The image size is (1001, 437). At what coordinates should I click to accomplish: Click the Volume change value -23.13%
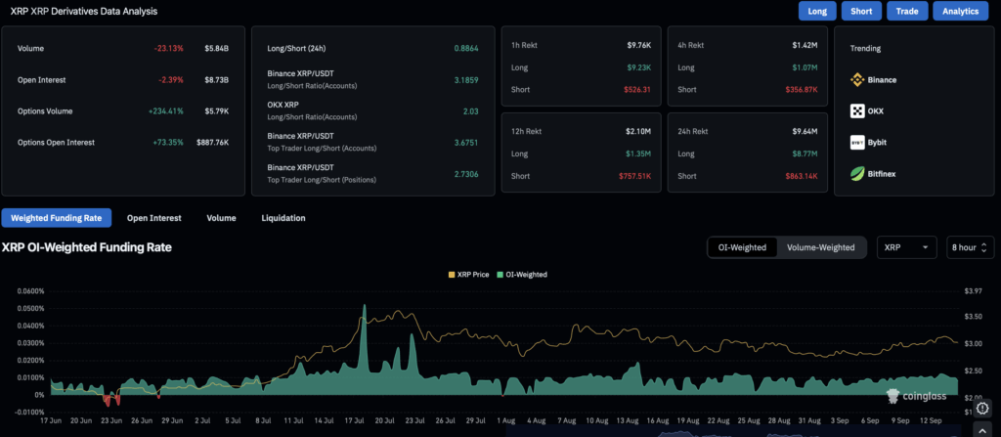click(x=168, y=49)
